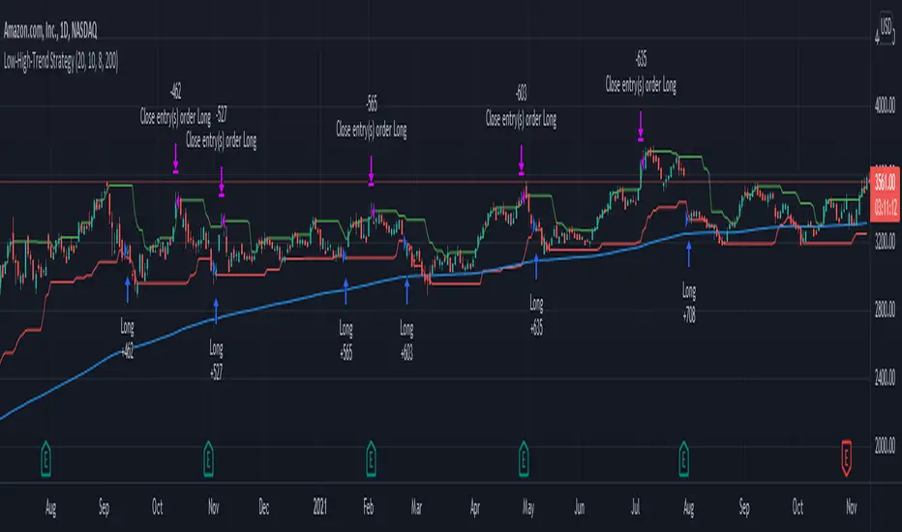
Task: Click the -603 close order magenta arrow
Action: pos(522,160)
